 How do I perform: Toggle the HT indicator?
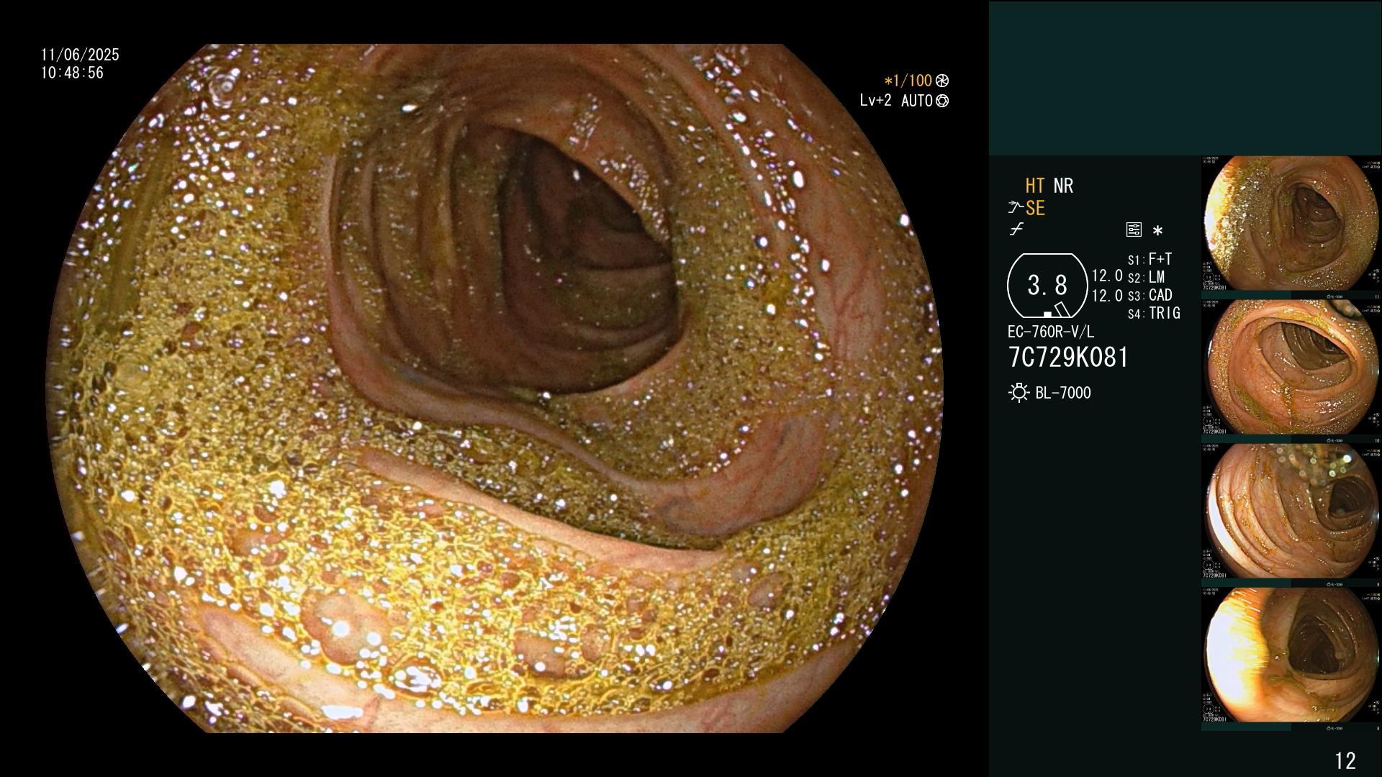[x=1034, y=186]
